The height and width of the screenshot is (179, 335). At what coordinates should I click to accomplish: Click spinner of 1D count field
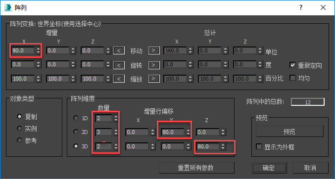pos(116,118)
